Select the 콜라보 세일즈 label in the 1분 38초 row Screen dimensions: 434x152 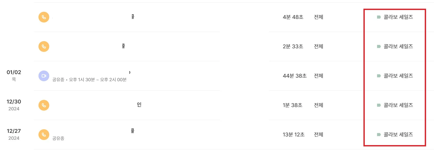coord(398,105)
